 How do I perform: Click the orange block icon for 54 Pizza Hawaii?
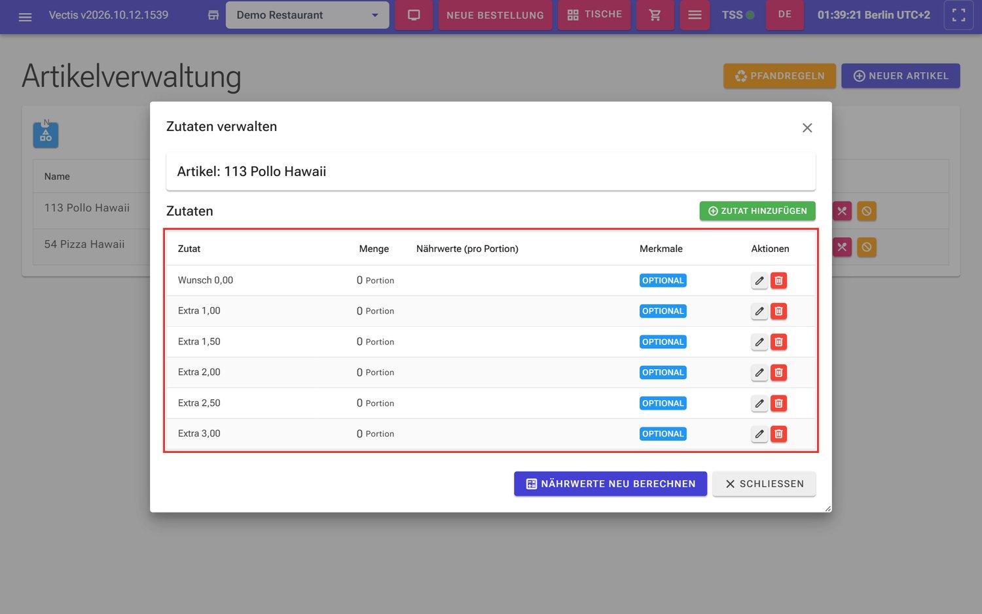coord(867,247)
